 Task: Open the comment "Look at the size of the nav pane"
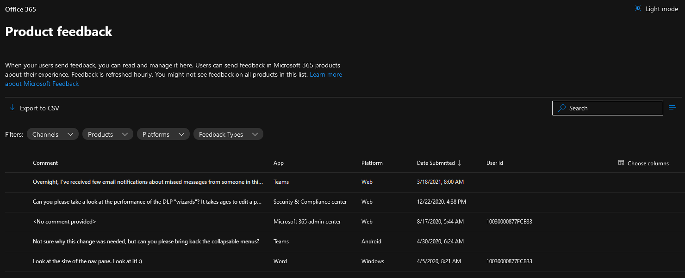coord(87,261)
